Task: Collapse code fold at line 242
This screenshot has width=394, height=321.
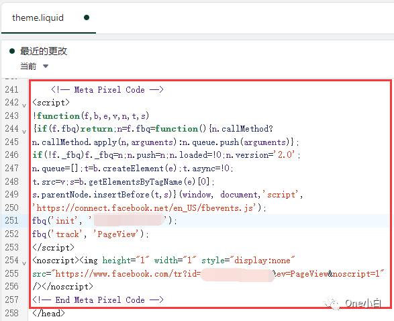Action: (x=24, y=105)
